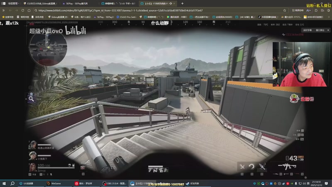
Task: Click the Zzinco player avatar
Action: [x=32, y=167]
